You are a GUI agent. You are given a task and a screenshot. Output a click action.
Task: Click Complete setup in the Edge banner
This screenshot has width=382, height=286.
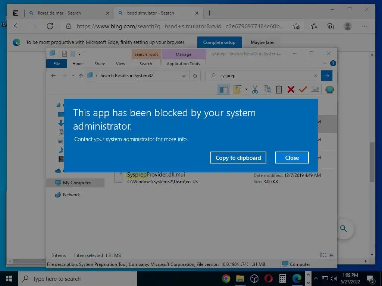click(219, 42)
